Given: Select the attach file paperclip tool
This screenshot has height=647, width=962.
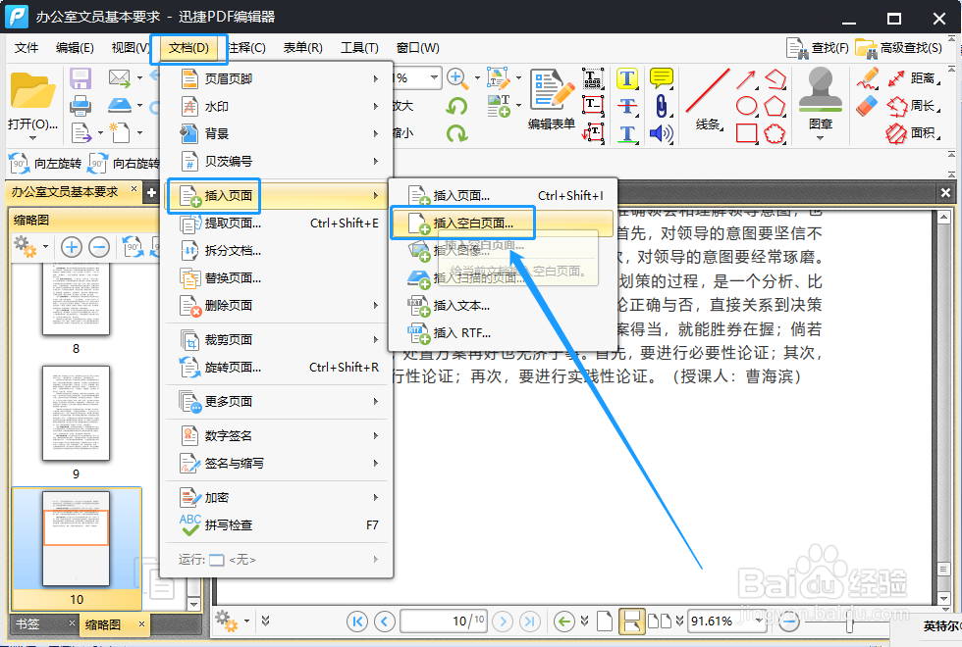Looking at the screenshot, I should tap(661, 106).
